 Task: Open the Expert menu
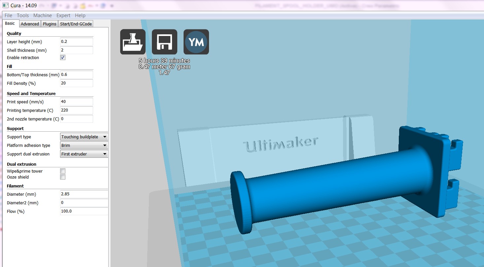click(x=63, y=16)
